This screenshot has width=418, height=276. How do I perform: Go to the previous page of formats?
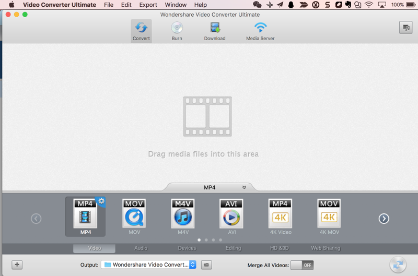[x=36, y=219]
